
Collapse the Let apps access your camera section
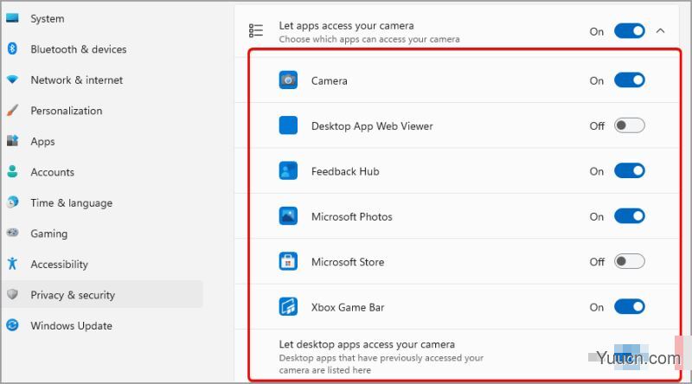[x=660, y=31]
